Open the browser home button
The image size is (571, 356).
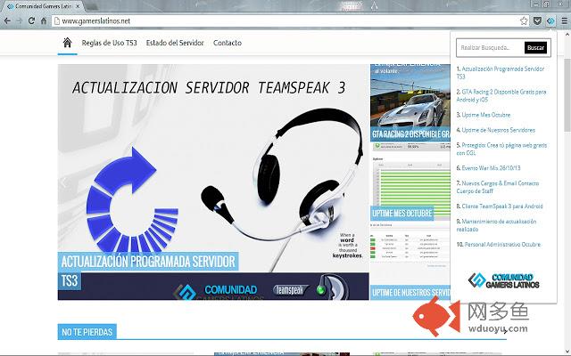[x=44, y=20]
